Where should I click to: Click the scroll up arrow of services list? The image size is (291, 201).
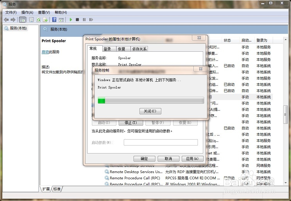coord(285,39)
